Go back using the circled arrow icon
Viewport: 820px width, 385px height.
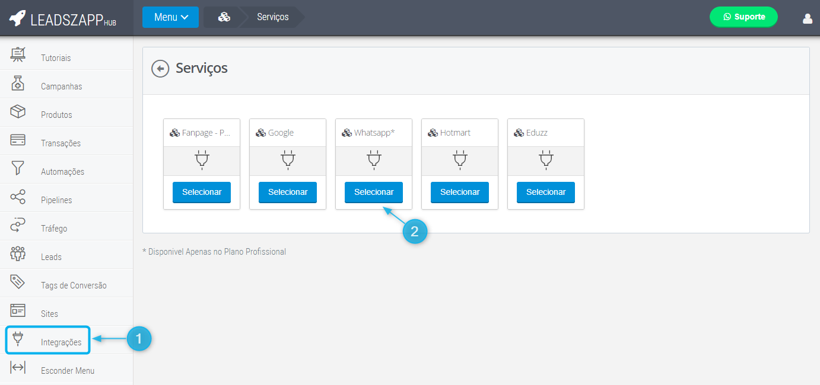click(x=160, y=69)
